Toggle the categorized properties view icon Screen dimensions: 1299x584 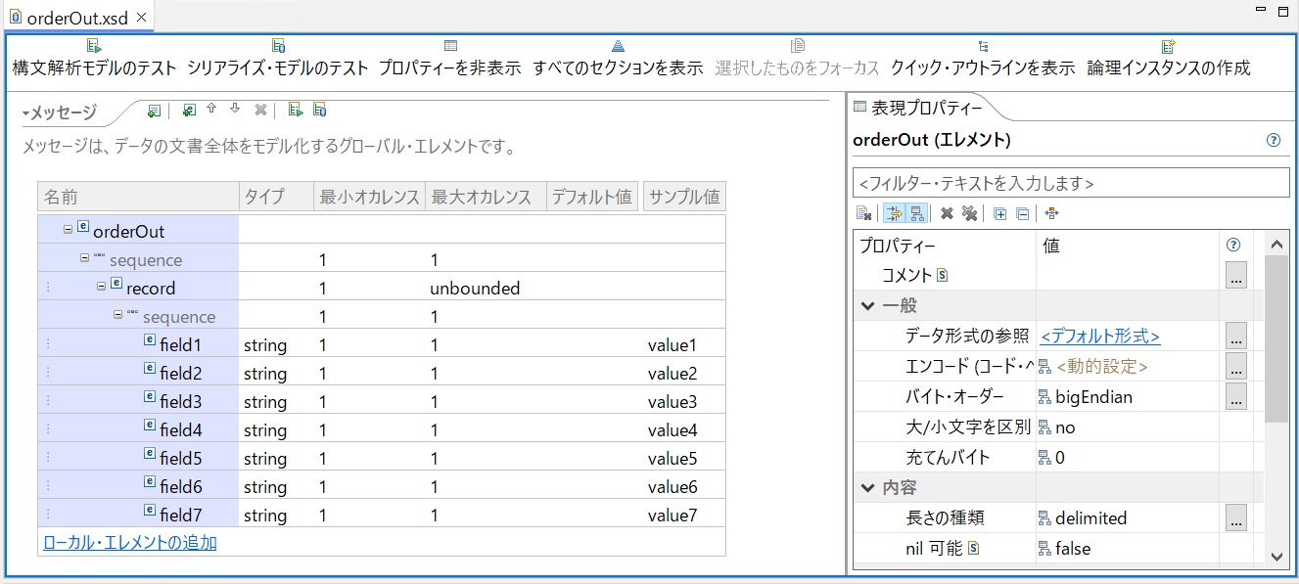916,213
